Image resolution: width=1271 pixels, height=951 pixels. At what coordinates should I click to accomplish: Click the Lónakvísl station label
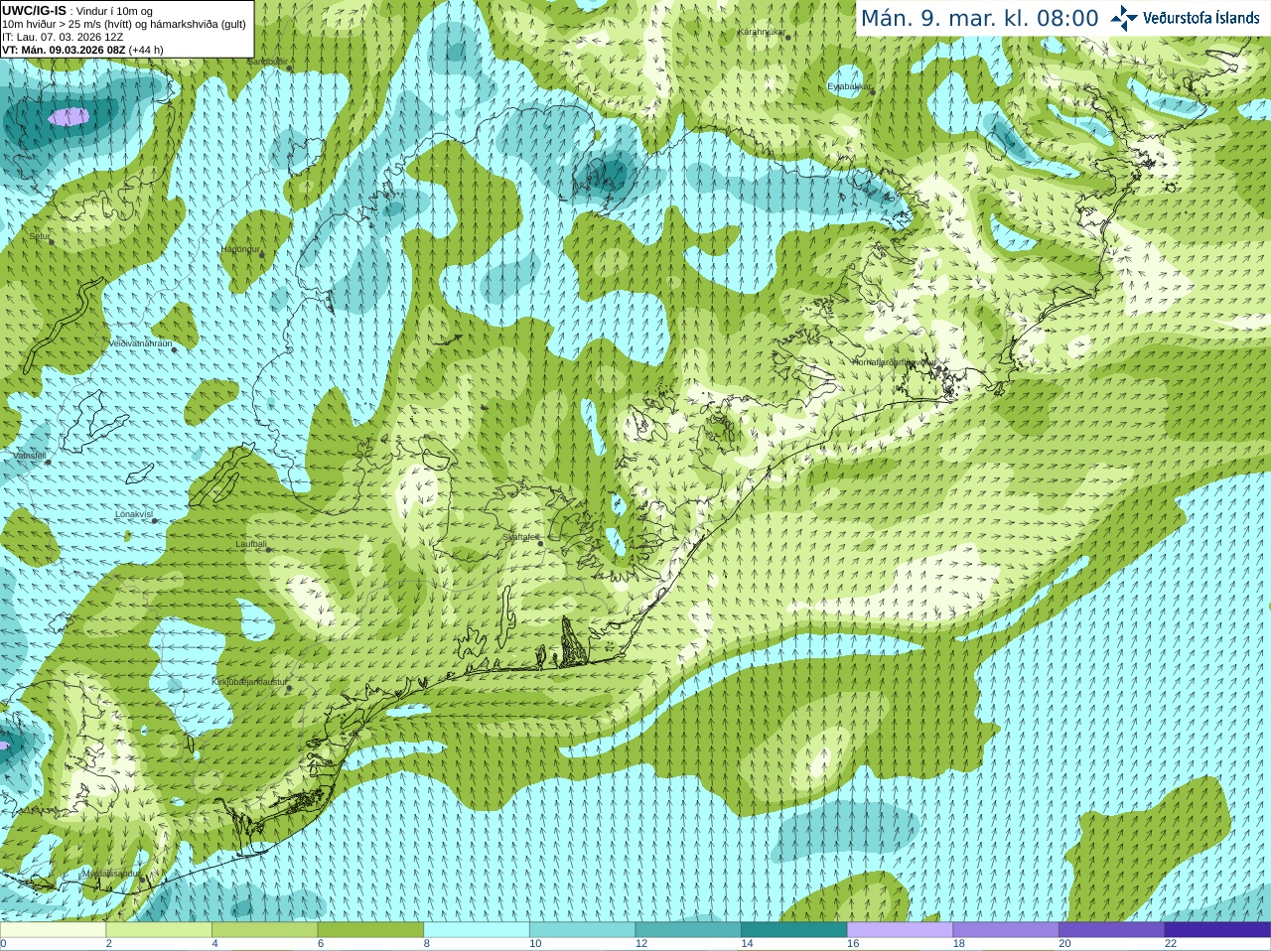point(134,514)
